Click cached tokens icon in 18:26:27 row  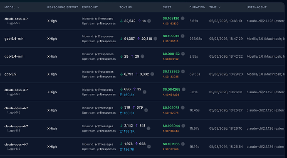coord(121,113)
